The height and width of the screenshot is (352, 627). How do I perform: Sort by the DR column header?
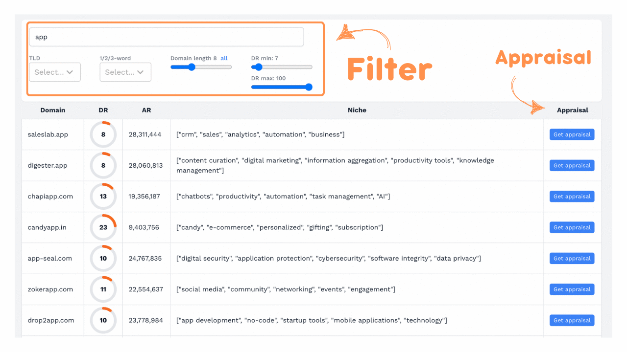(103, 110)
